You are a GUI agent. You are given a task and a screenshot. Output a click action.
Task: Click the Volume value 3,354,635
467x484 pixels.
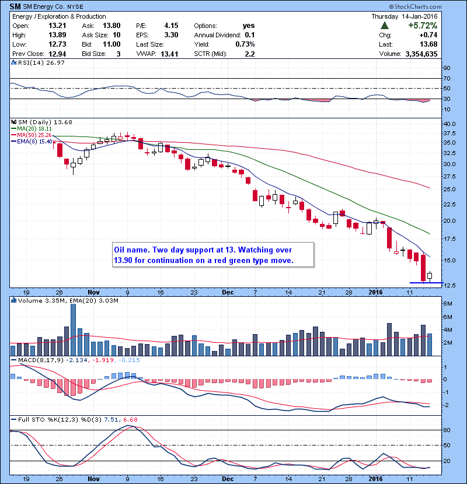(x=421, y=54)
